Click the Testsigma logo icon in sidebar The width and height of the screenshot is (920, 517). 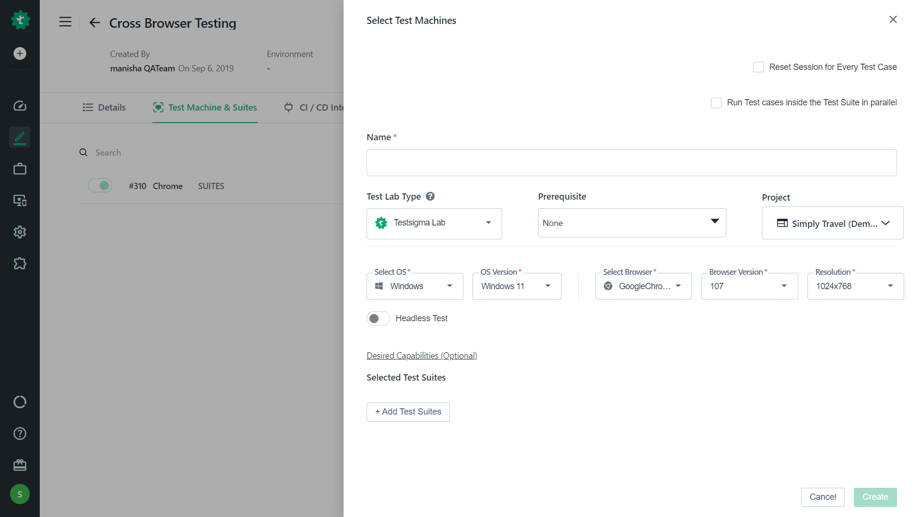pos(20,20)
